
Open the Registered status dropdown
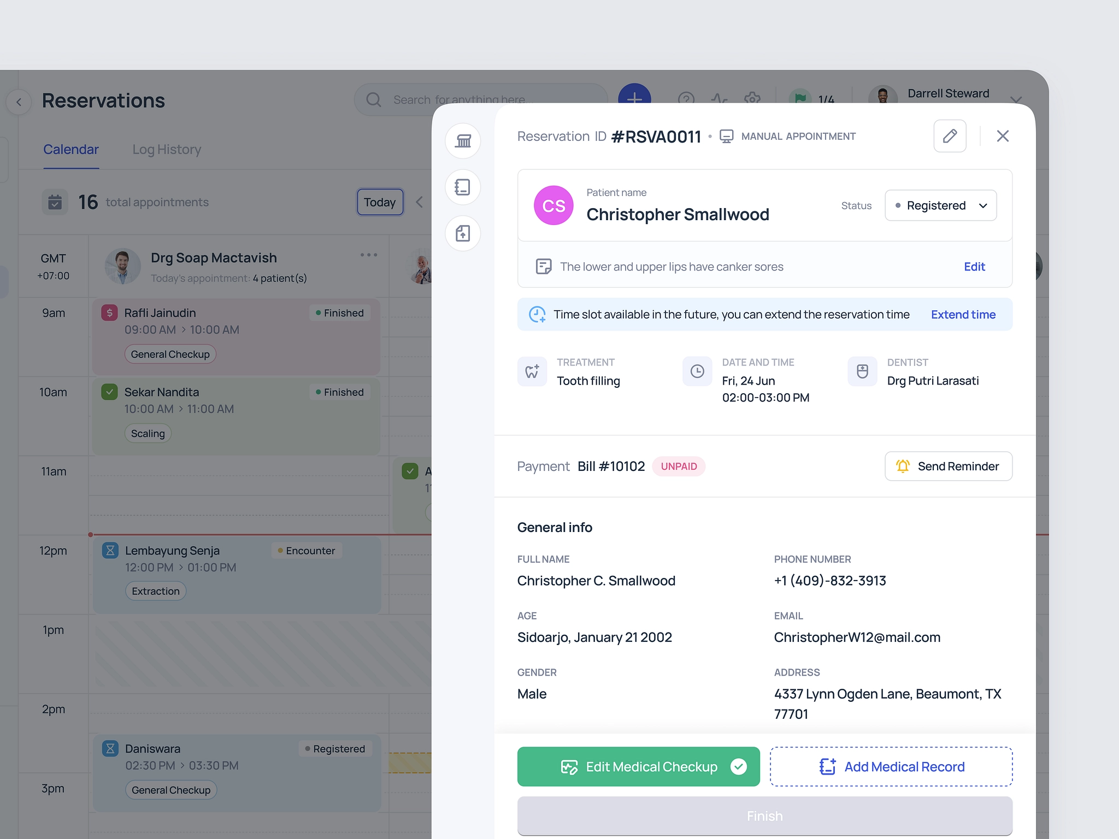click(x=940, y=205)
